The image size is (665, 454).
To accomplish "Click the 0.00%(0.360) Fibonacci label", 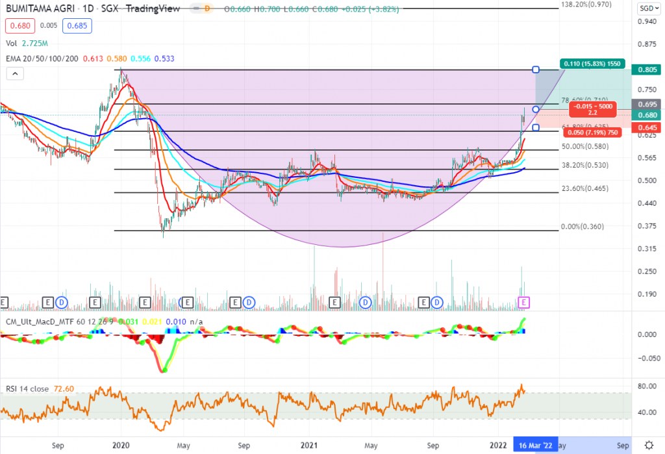I will [x=583, y=227].
